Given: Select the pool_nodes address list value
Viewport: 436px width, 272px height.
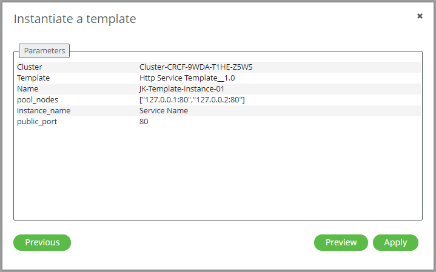Looking at the screenshot, I should pyautogui.click(x=192, y=100).
